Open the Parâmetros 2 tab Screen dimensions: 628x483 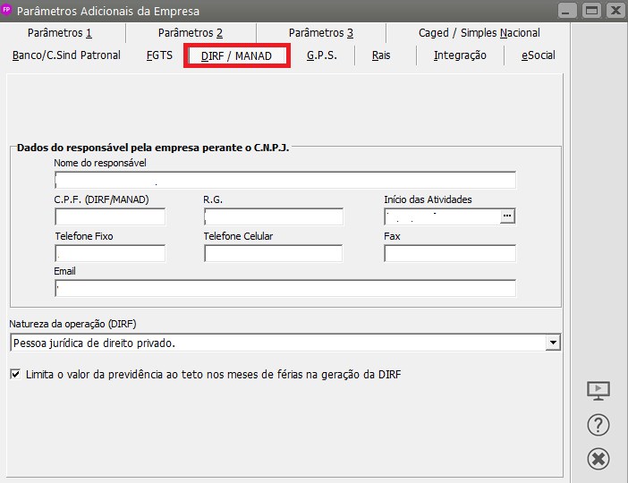tap(191, 33)
